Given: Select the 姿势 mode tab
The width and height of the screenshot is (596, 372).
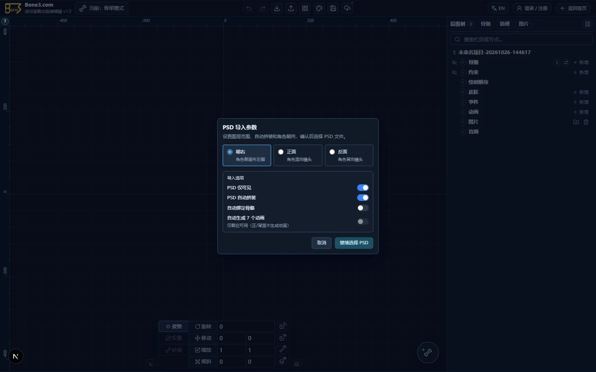Looking at the screenshot, I should pyautogui.click(x=174, y=327).
